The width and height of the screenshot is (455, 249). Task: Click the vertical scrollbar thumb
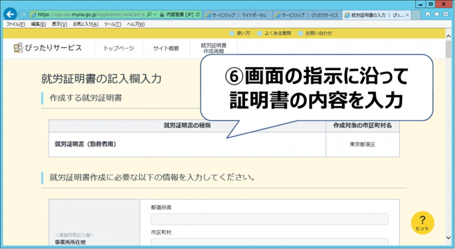coord(448,49)
